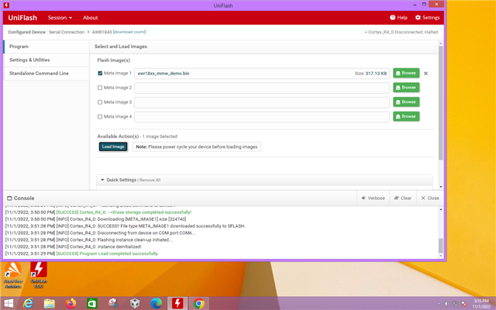Open the Session dropdown menu

click(x=60, y=18)
